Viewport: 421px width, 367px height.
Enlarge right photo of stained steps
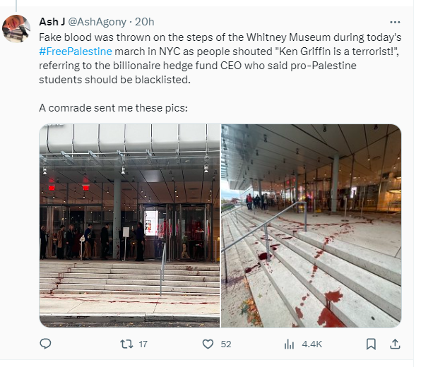pyautogui.click(x=312, y=226)
